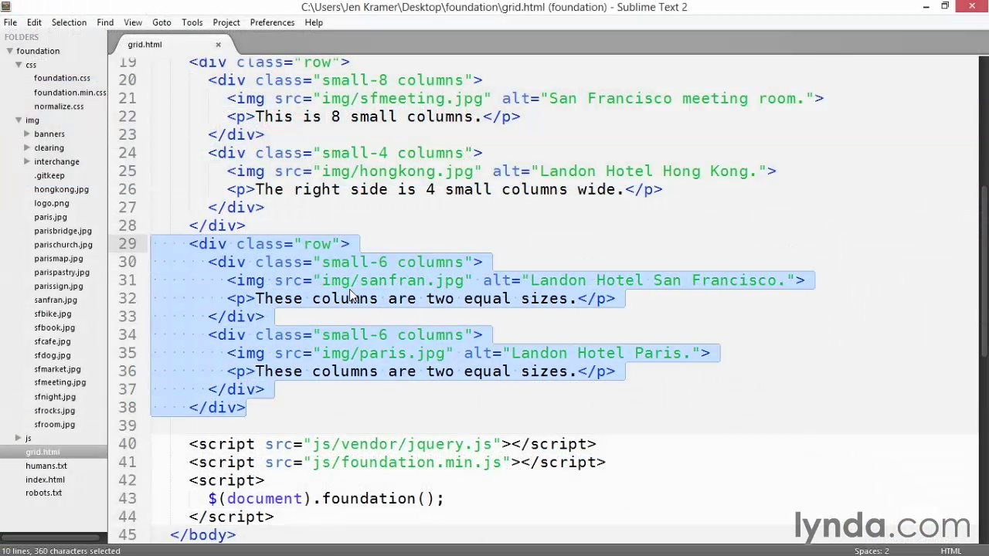989x556 pixels.
Task: Open the Project menu
Action: click(226, 22)
